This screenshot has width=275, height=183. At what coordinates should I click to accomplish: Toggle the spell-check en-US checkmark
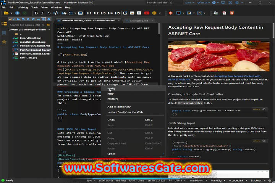coord(199,3)
